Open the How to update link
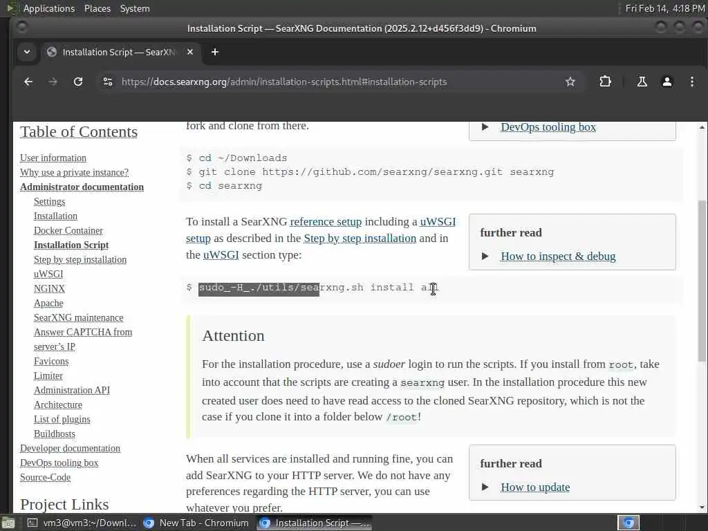 pos(535,487)
